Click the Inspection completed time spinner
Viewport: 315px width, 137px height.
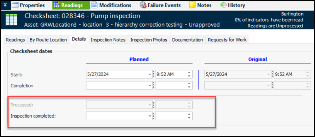click(189, 116)
